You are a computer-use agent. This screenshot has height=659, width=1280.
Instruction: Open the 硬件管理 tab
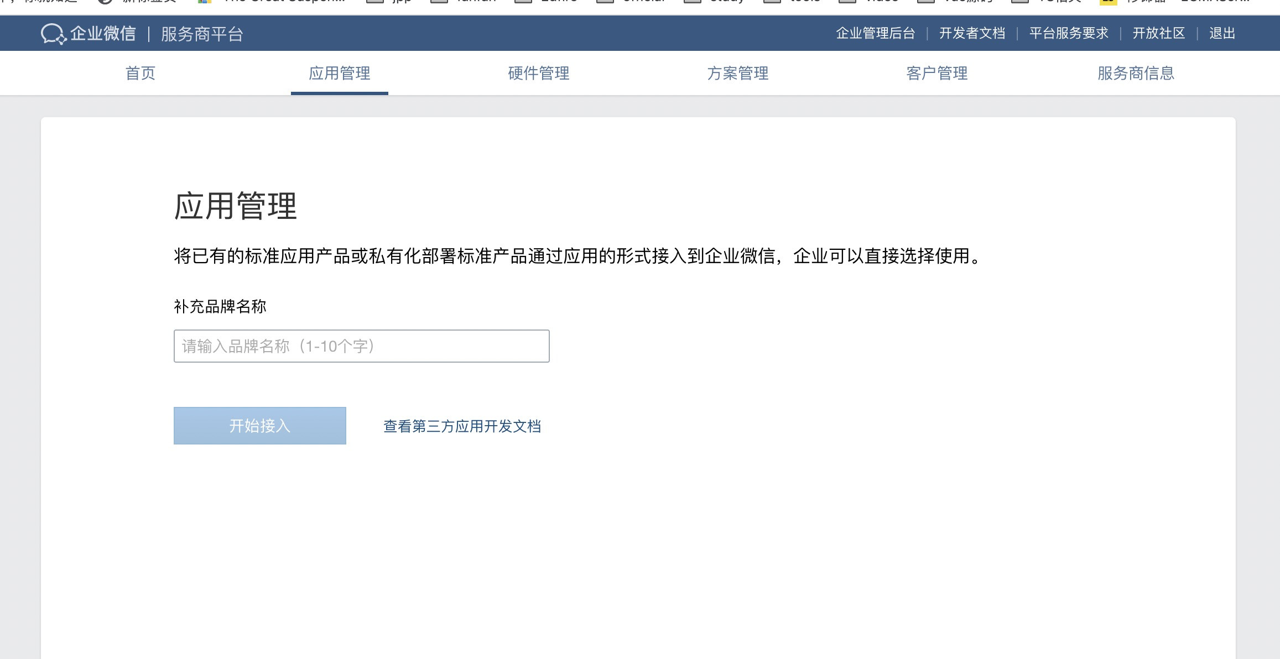tap(539, 73)
